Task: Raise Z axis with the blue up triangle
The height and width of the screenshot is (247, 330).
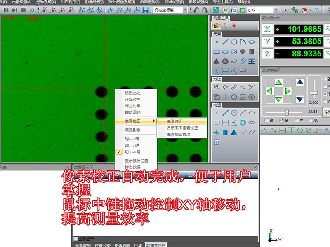Action: tap(300, 82)
